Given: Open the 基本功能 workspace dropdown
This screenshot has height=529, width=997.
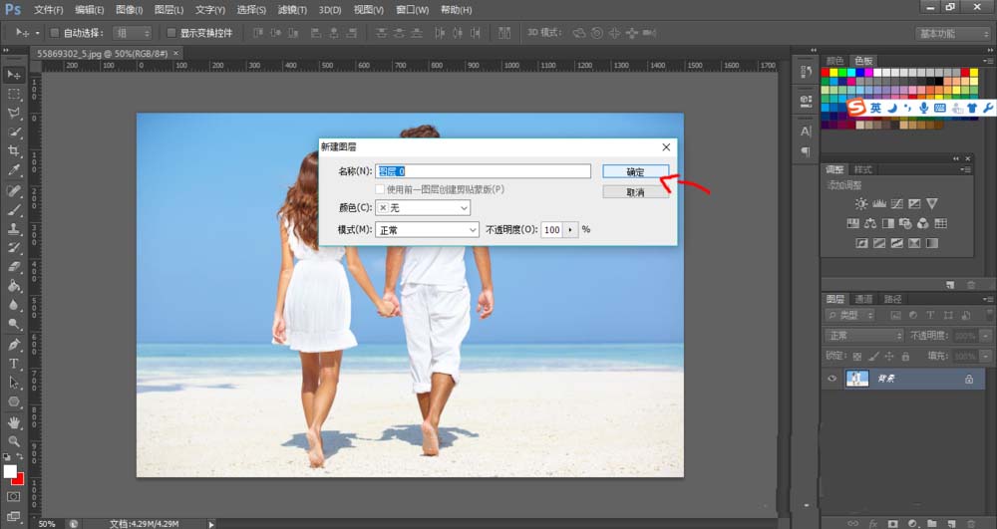Looking at the screenshot, I should click(x=952, y=33).
